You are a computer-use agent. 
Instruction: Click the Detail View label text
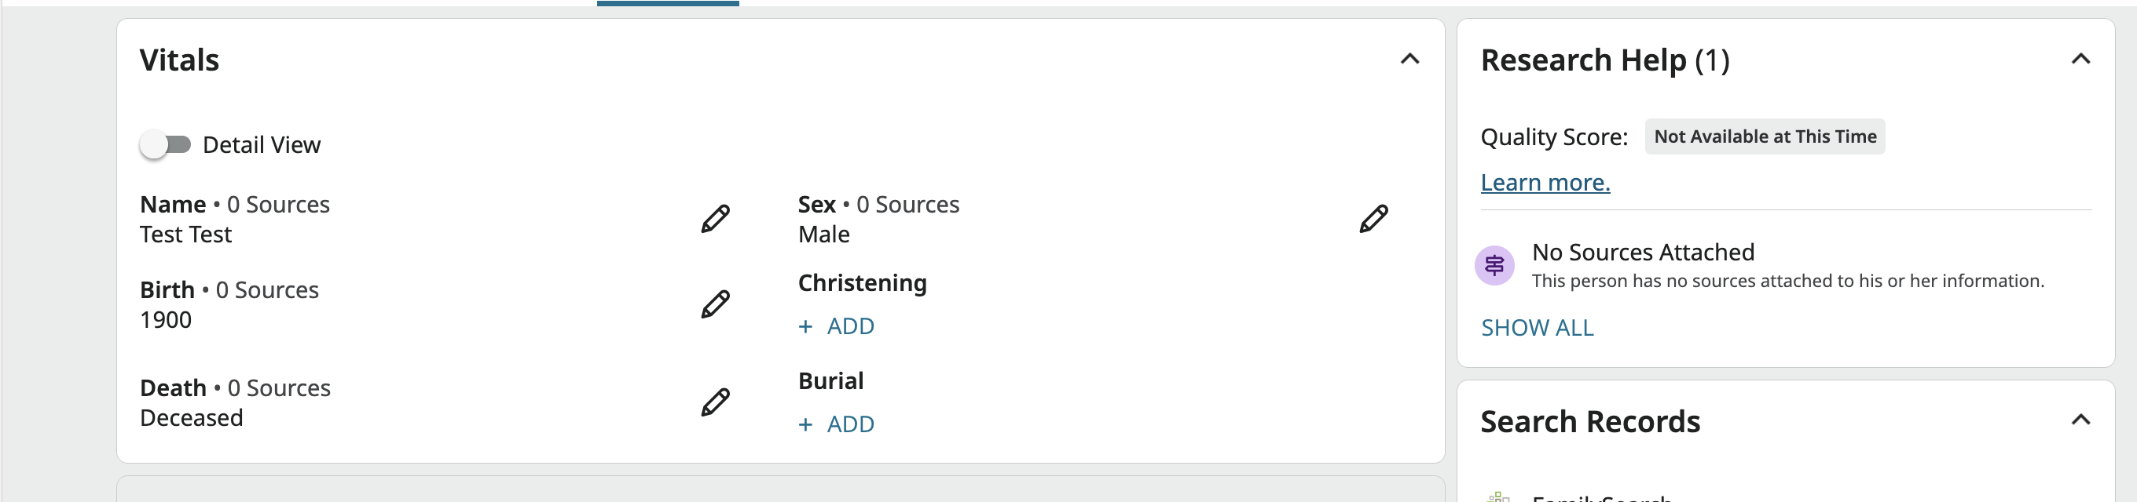(x=262, y=145)
